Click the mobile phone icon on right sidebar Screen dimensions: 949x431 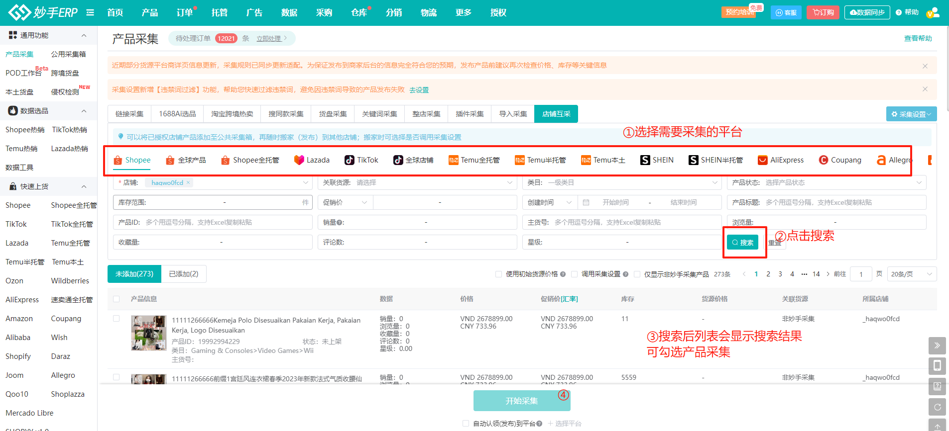pos(937,366)
